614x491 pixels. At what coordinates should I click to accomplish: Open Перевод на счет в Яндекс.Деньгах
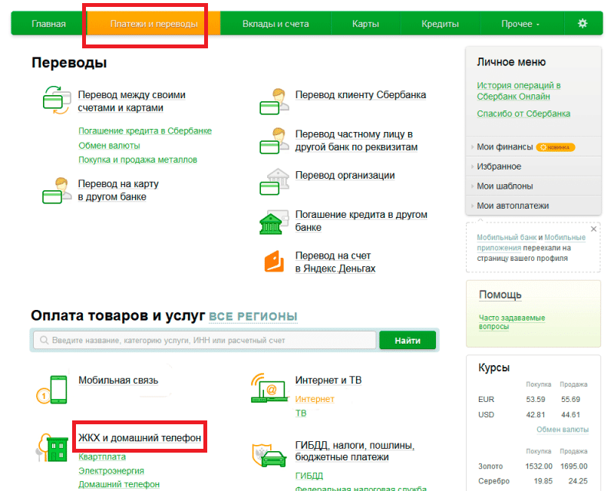click(x=335, y=262)
